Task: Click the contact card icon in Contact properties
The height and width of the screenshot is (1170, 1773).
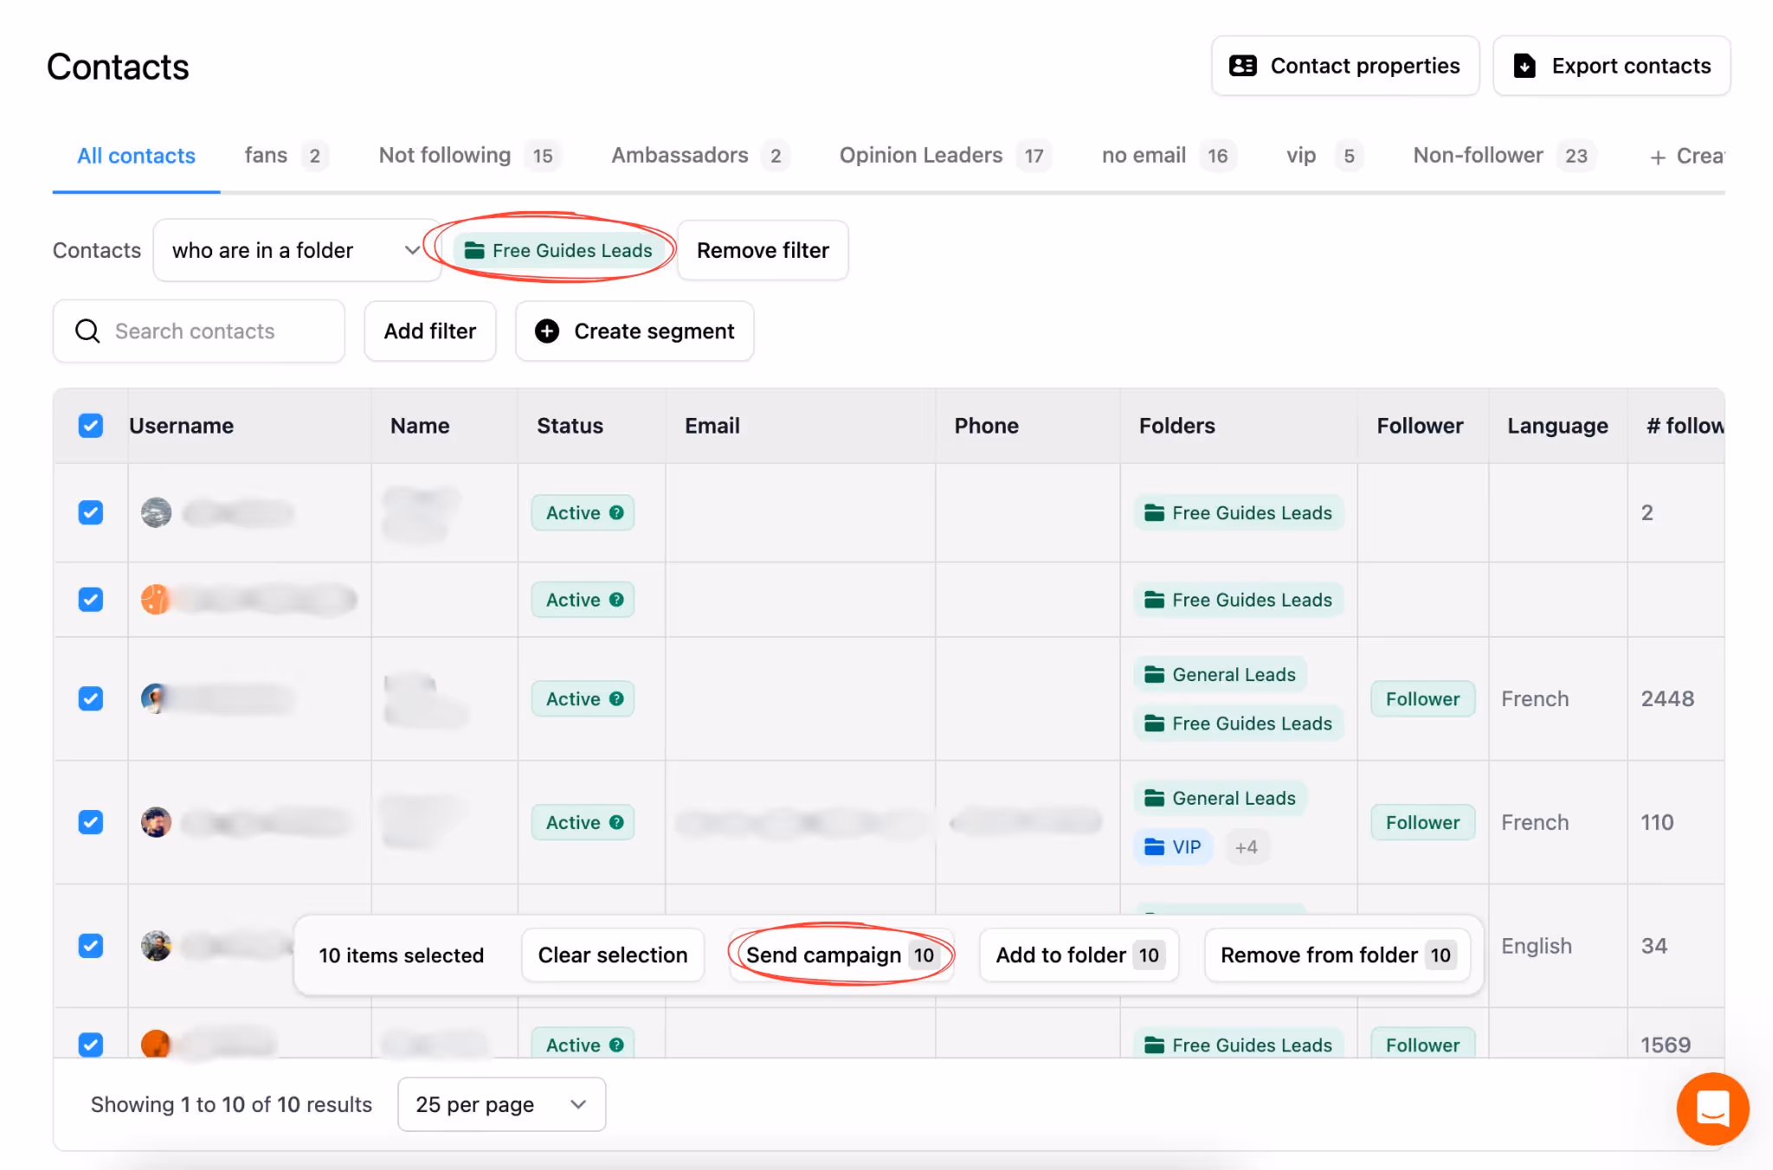Action: pos(1242,66)
